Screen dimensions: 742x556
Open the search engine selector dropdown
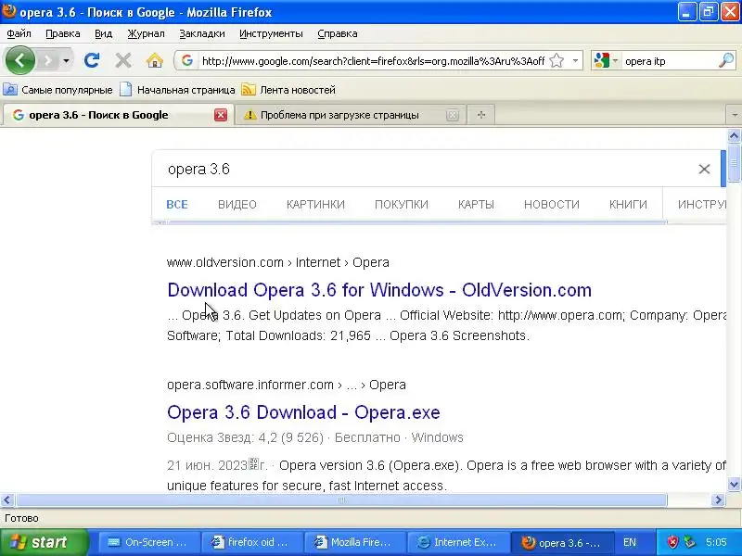coord(606,60)
